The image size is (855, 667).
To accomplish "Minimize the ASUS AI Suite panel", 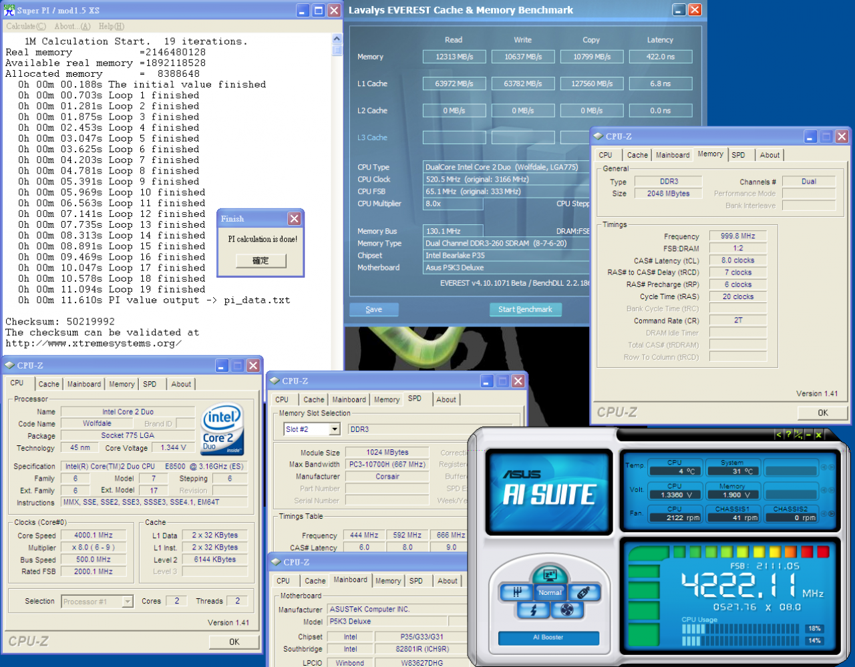I will click(808, 435).
